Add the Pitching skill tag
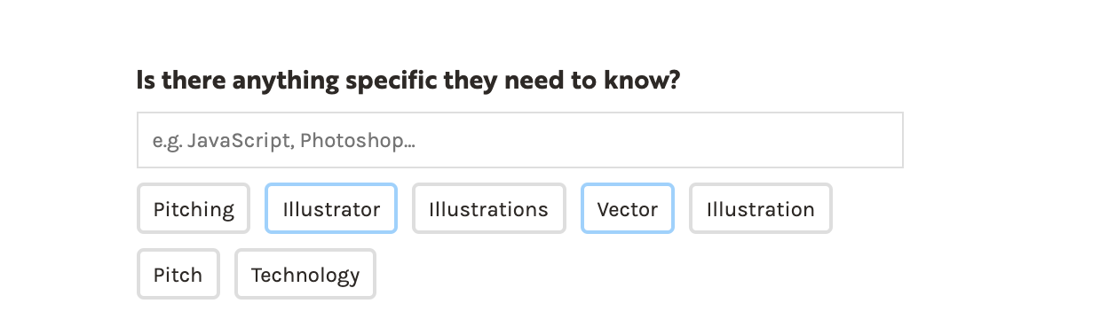 point(194,209)
